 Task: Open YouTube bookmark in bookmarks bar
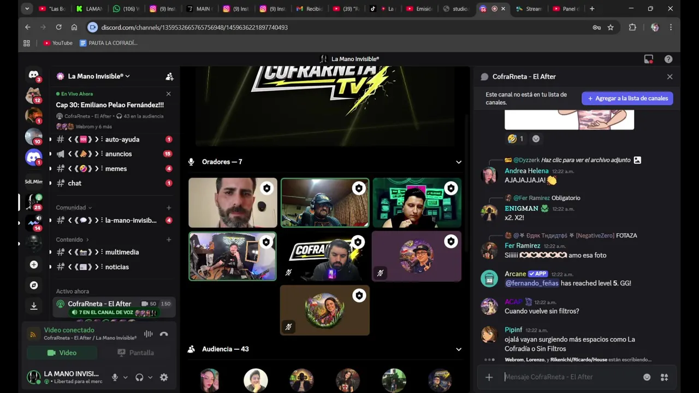(x=58, y=43)
